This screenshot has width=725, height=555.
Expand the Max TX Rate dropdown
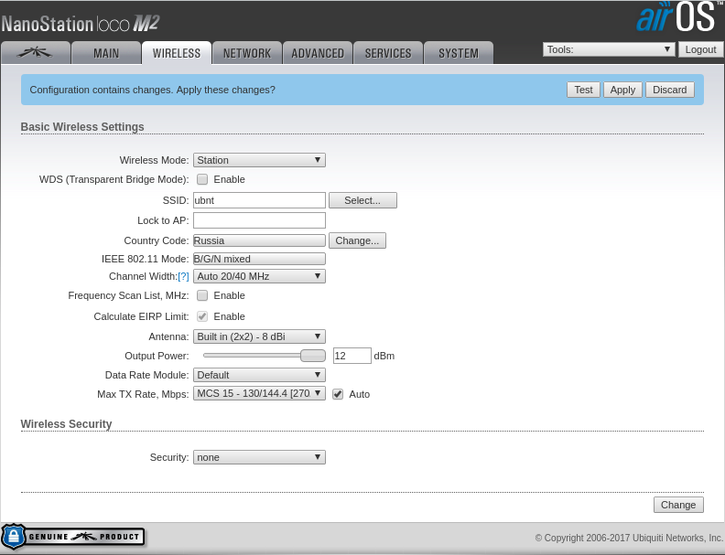point(259,393)
